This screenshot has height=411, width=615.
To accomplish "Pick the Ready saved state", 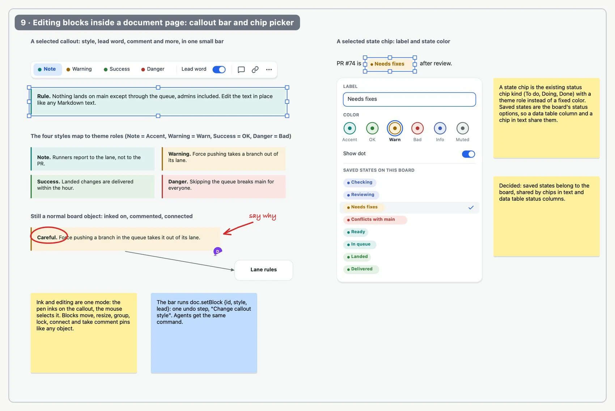I will 356,232.
